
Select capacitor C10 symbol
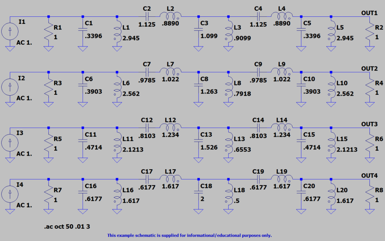pyautogui.click(x=301, y=85)
